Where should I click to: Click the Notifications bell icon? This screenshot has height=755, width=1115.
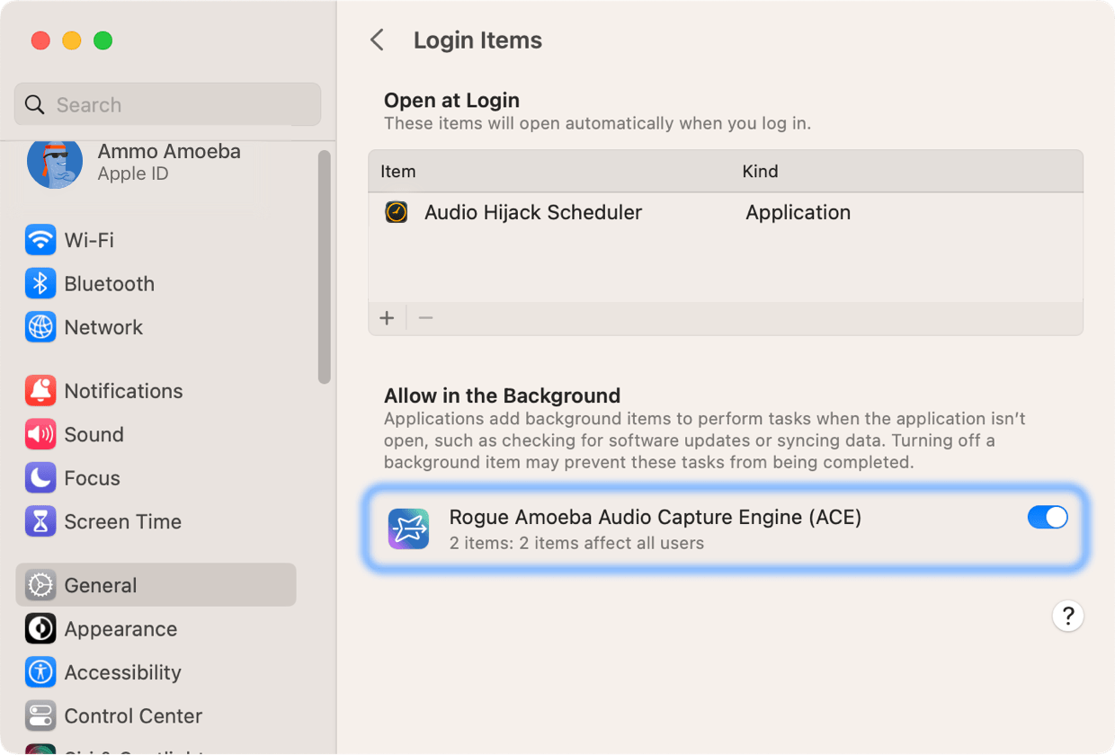click(40, 391)
